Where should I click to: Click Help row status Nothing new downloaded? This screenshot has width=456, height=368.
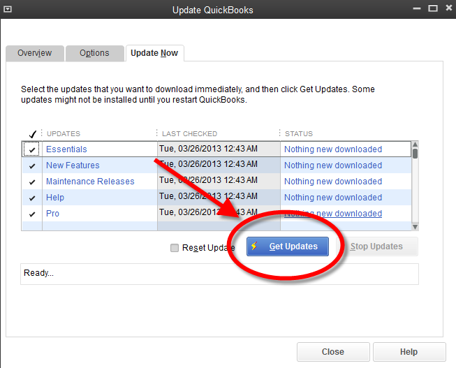(x=333, y=197)
